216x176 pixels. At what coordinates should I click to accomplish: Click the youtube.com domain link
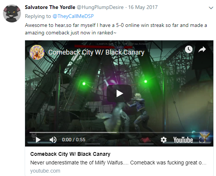coord(45,171)
